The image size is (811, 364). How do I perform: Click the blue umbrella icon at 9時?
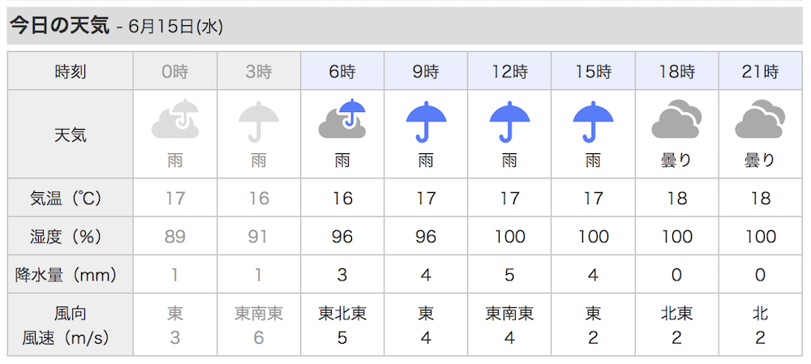426,122
